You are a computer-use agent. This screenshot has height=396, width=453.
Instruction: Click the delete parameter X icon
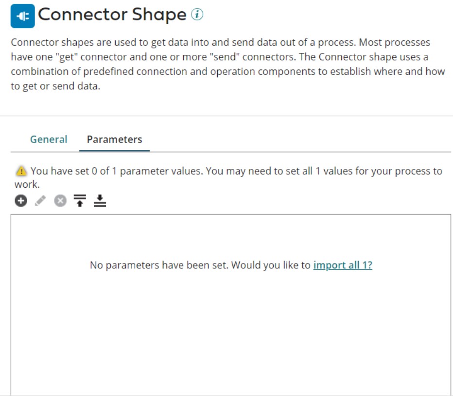[x=60, y=201]
